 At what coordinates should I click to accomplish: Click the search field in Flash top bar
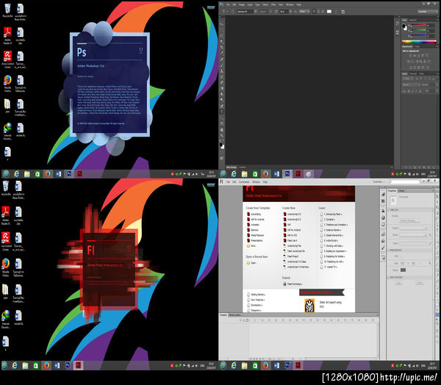pos(404,181)
